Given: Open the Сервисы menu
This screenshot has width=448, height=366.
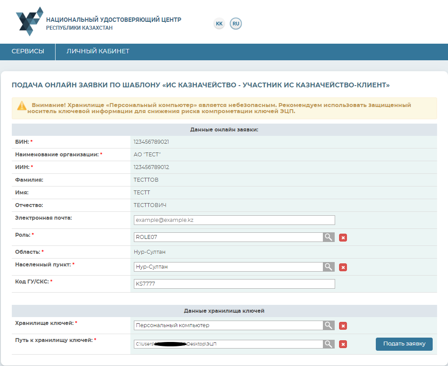Looking at the screenshot, I should click(28, 52).
